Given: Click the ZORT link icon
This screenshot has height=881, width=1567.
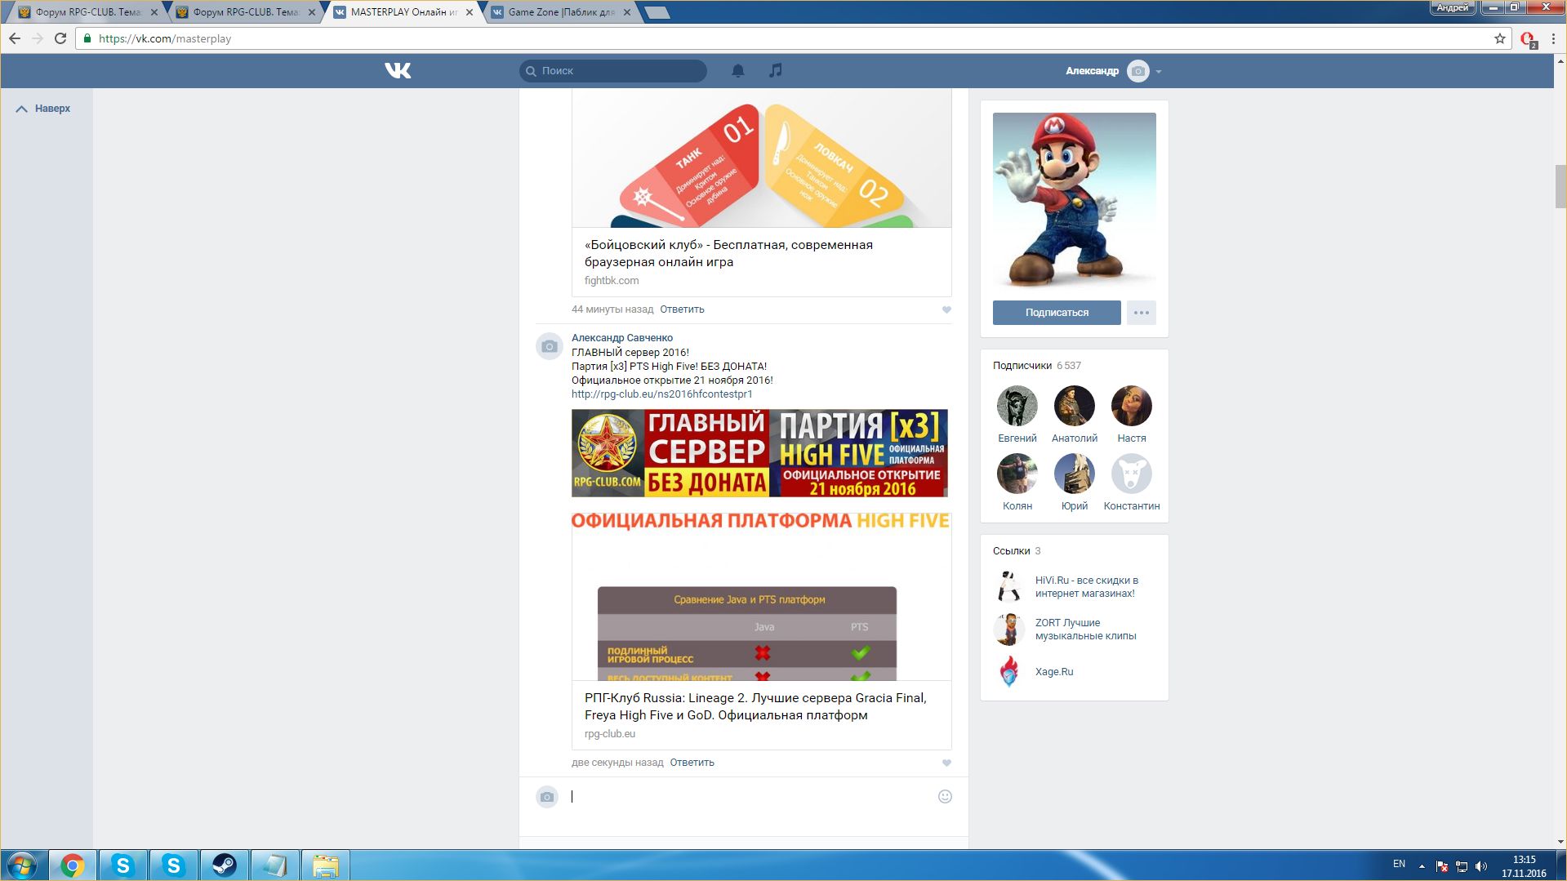Looking at the screenshot, I should 1009,630.
